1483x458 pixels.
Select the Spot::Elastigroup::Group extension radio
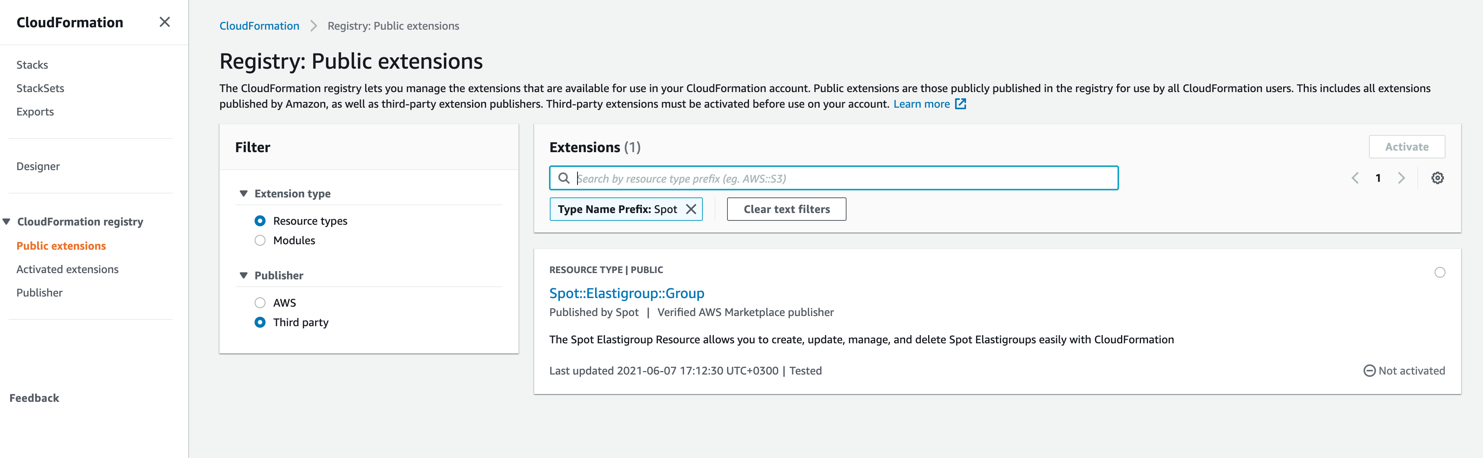(1439, 273)
